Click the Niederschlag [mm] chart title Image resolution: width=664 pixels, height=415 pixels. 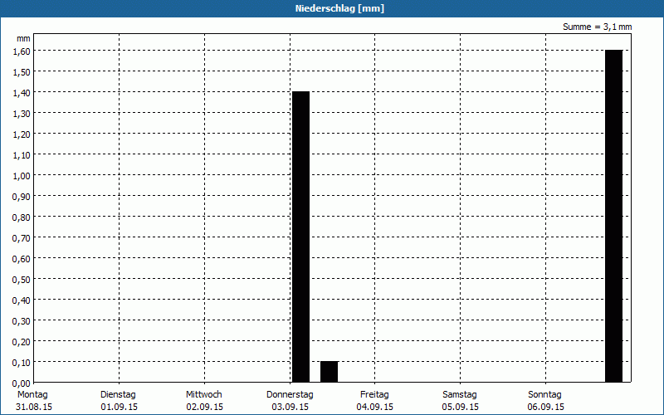click(339, 8)
